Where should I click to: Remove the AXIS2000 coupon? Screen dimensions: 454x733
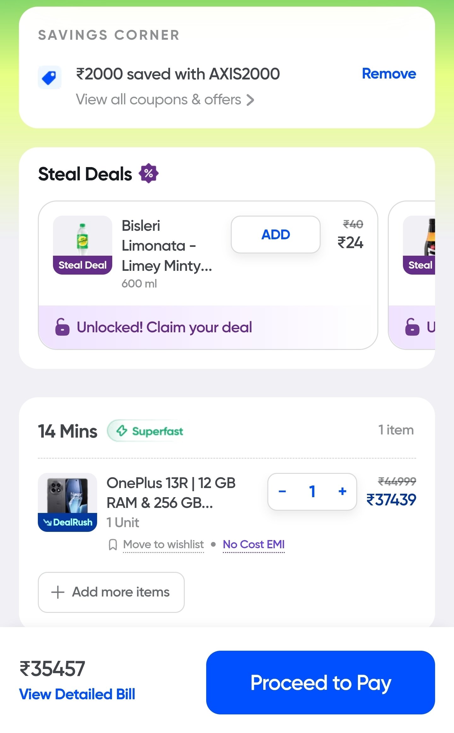pos(389,74)
